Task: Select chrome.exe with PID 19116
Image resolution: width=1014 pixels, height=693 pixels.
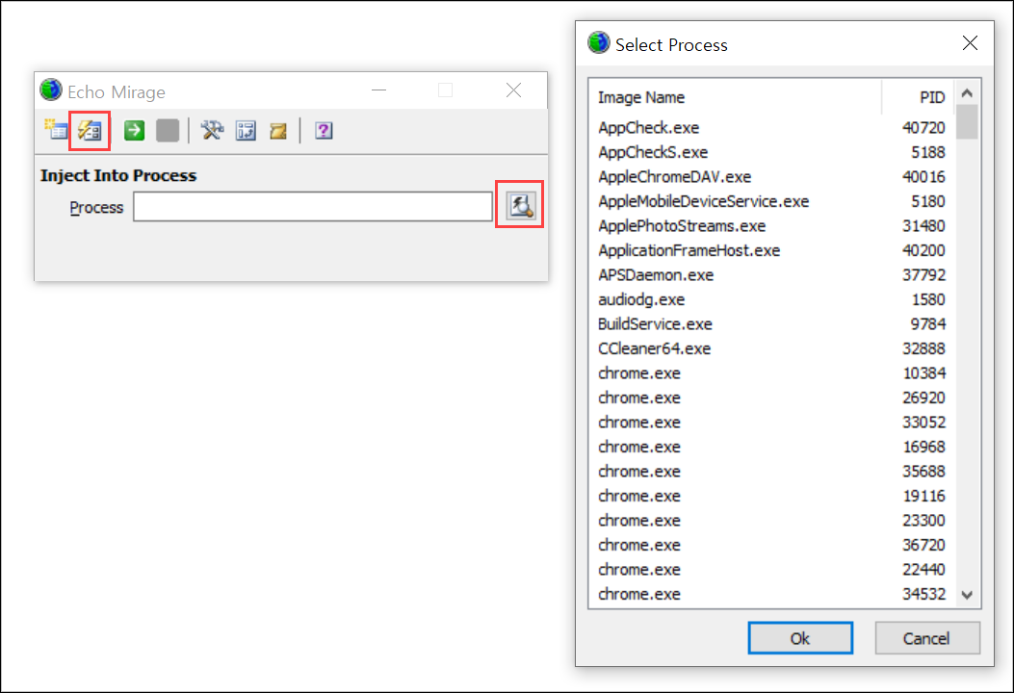Action: coord(771,496)
